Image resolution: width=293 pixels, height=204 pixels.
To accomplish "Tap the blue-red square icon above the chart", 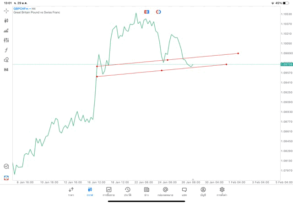I will 146,12.
